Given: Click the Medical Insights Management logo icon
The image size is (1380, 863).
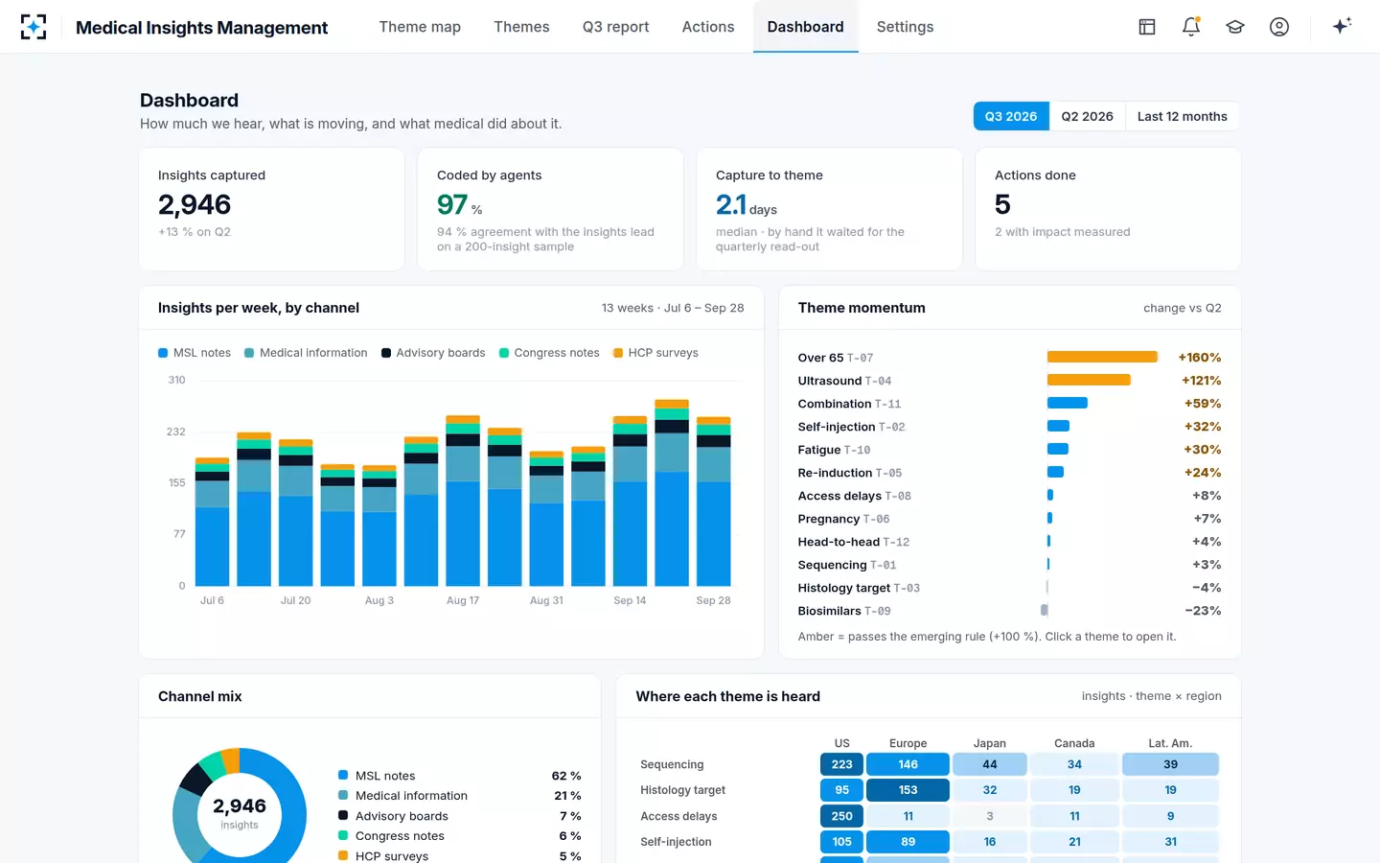Looking at the screenshot, I should 34,27.
